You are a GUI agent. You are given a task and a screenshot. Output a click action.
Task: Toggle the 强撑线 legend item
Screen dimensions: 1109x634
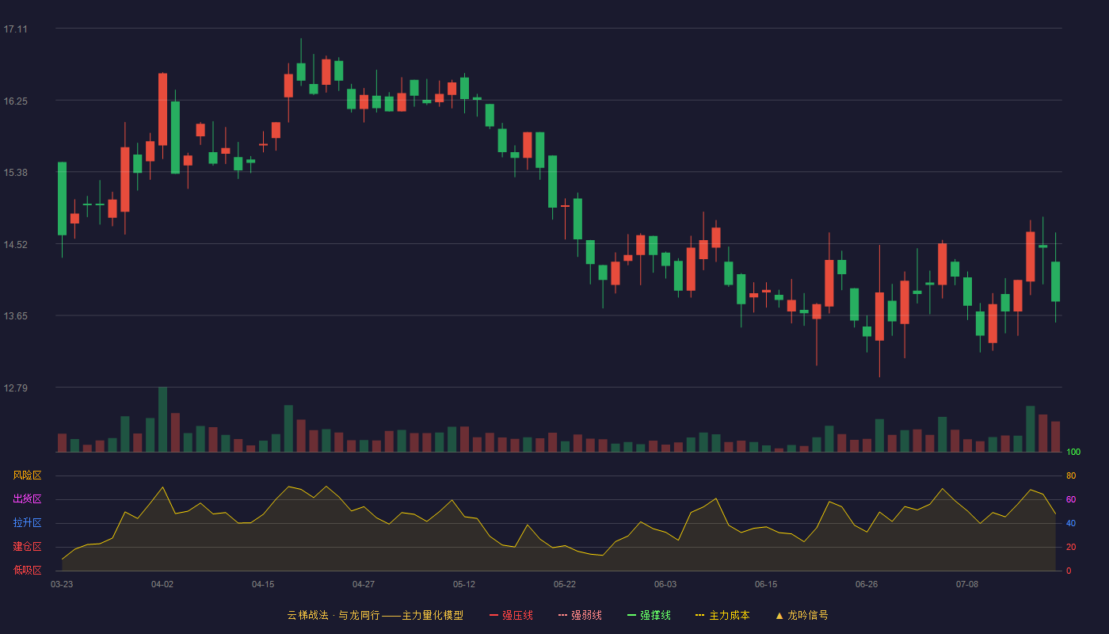649,615
